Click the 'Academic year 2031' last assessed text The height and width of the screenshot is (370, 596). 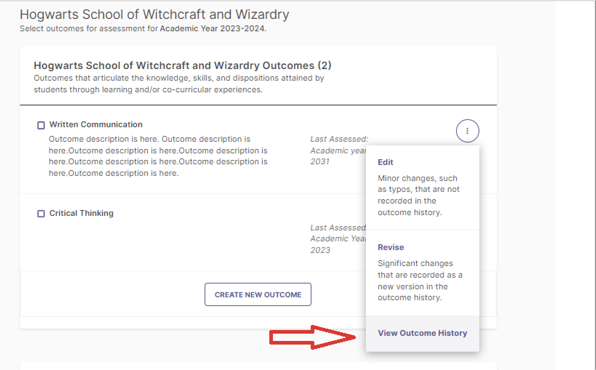(338, 156)
